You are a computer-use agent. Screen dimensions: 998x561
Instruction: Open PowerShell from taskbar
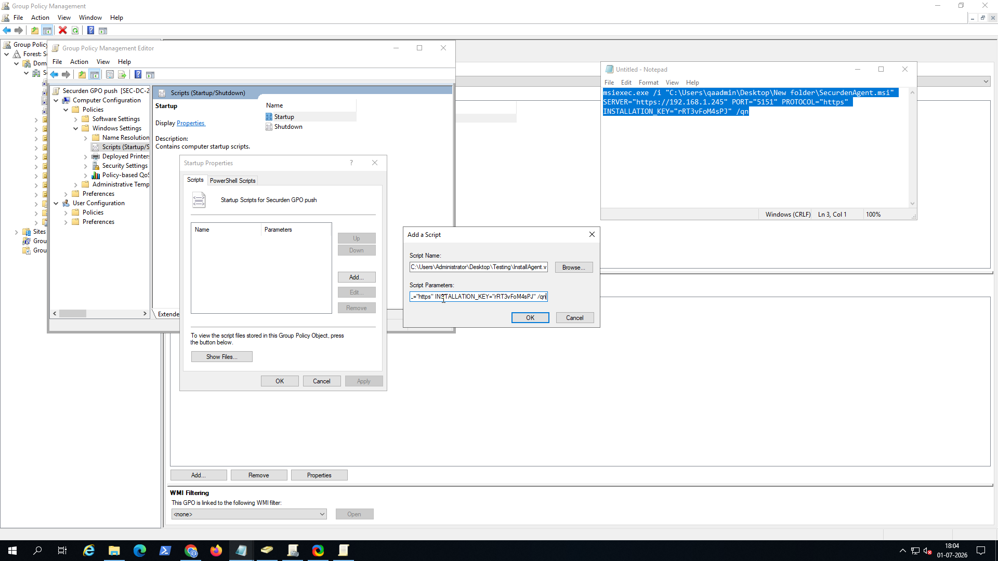(165, 551)
